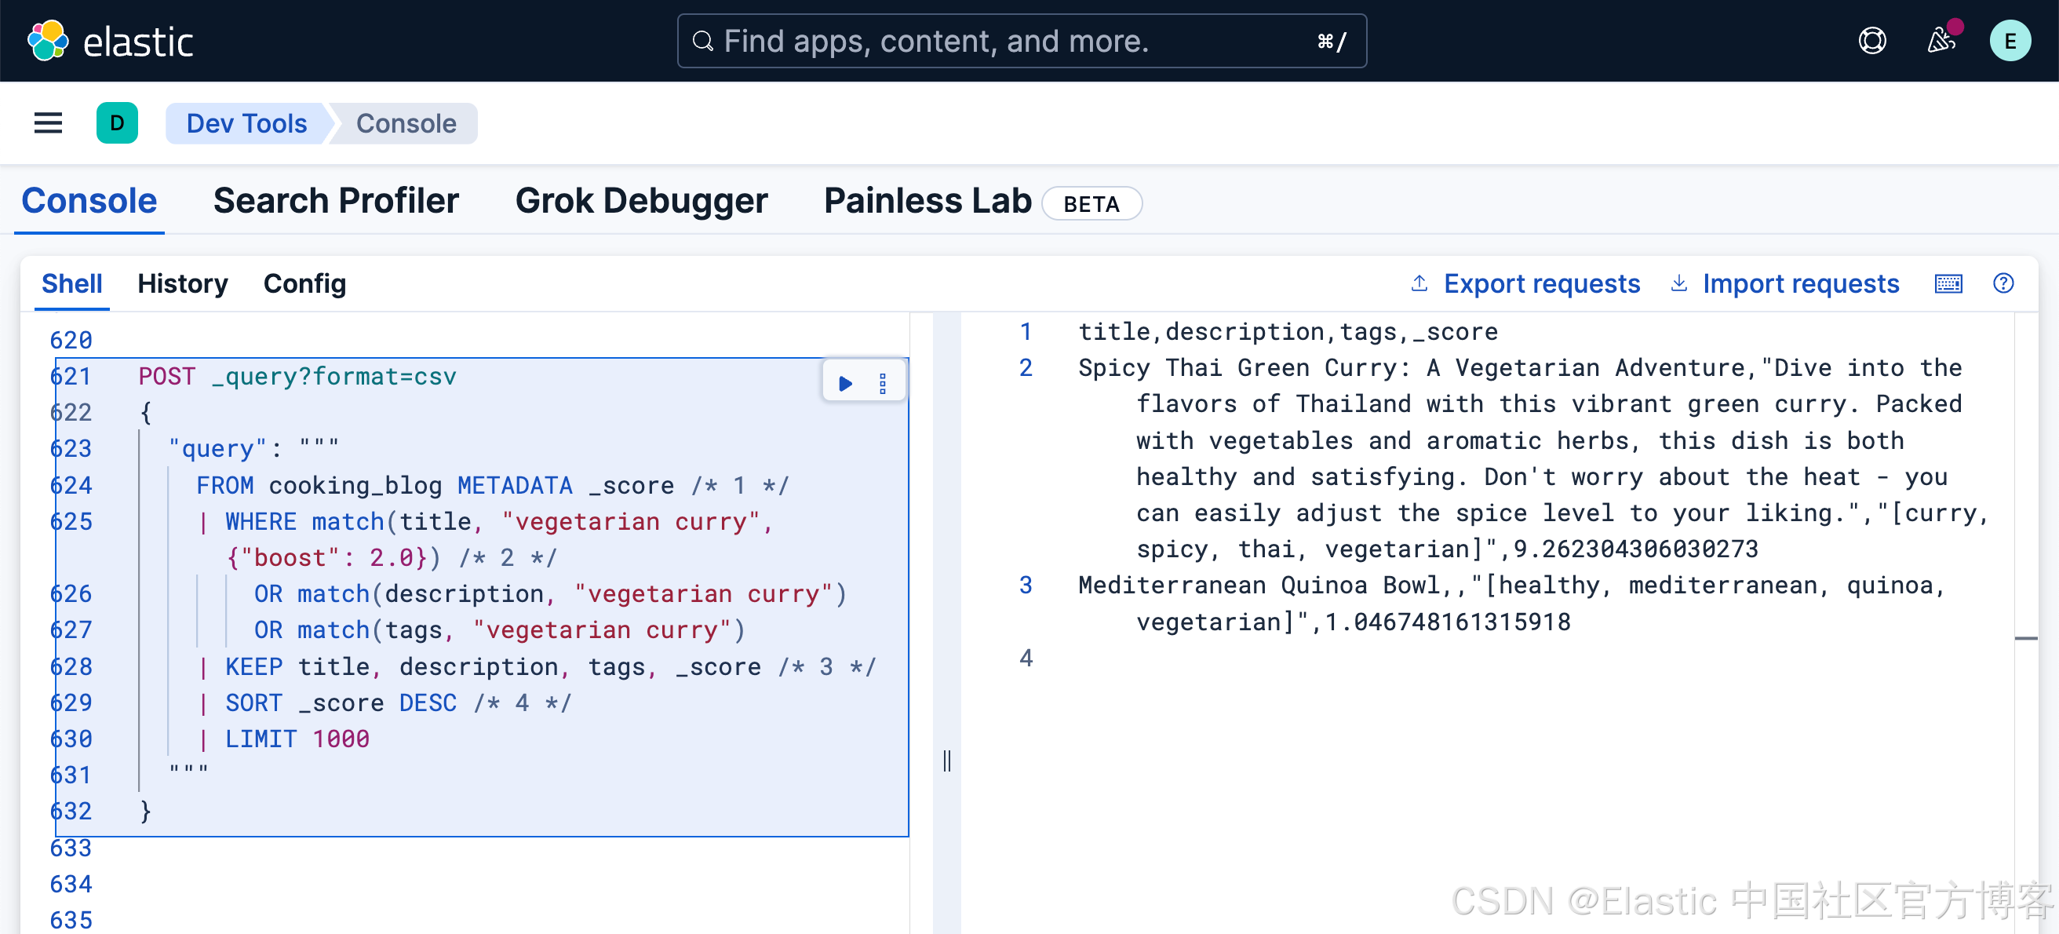Click the Elastic logo icon
Viewport: 2059px width, 934px height.
tap(48, 41)
